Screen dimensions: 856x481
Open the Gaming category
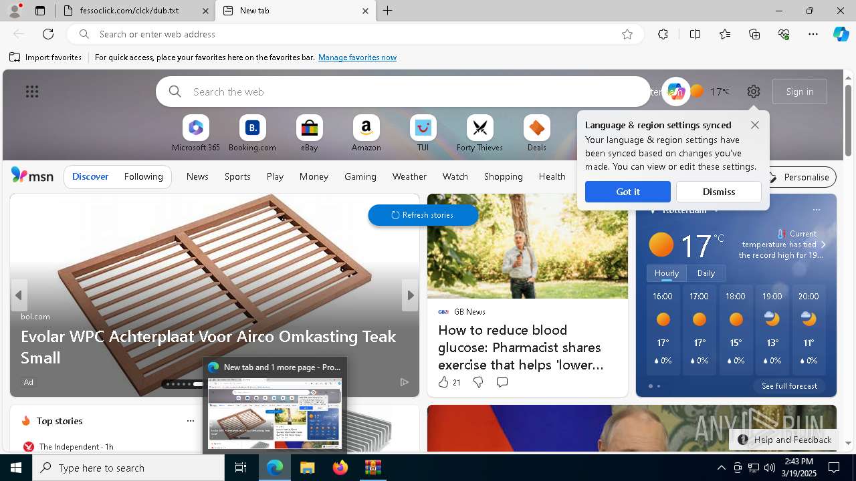[x=360, y=176]
